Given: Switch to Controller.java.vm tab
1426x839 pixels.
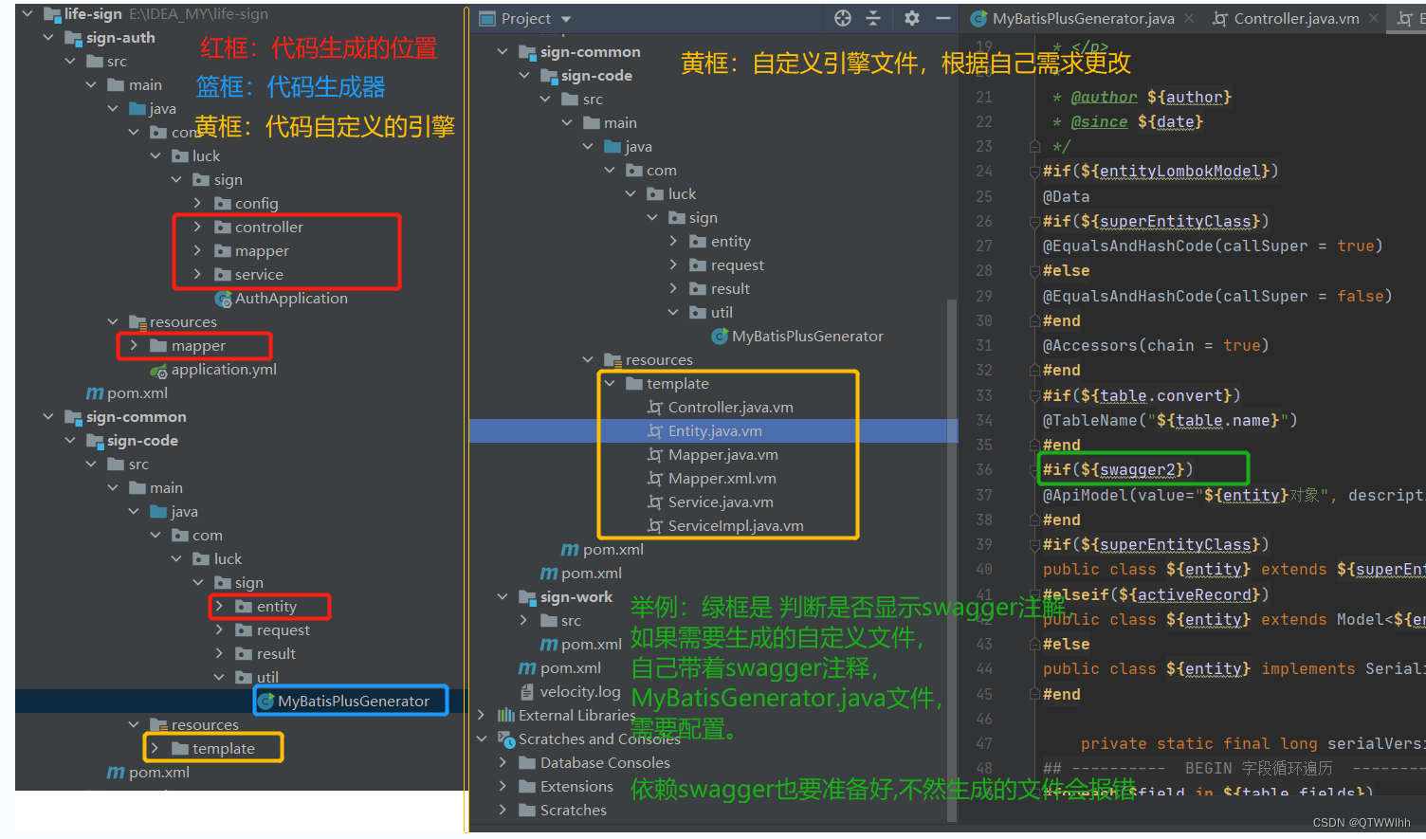Looking at the screenshot, I should [x=1296, y=18].
